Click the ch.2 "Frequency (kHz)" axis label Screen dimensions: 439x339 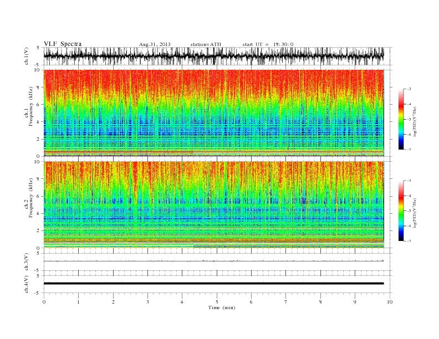[x=31, y=198]
